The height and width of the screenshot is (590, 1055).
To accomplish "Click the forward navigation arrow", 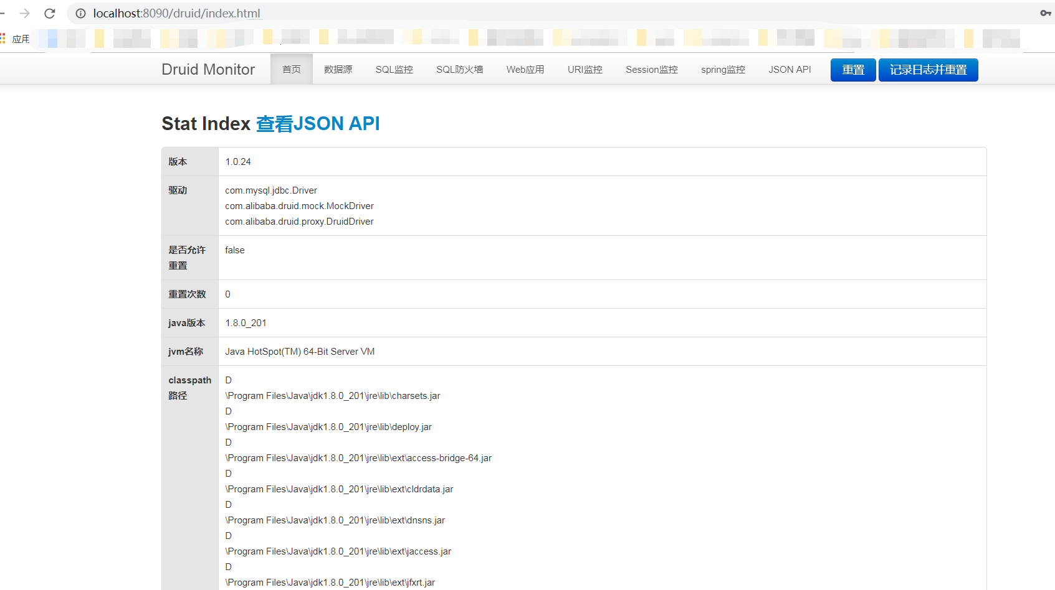I will tap(24, 13).
